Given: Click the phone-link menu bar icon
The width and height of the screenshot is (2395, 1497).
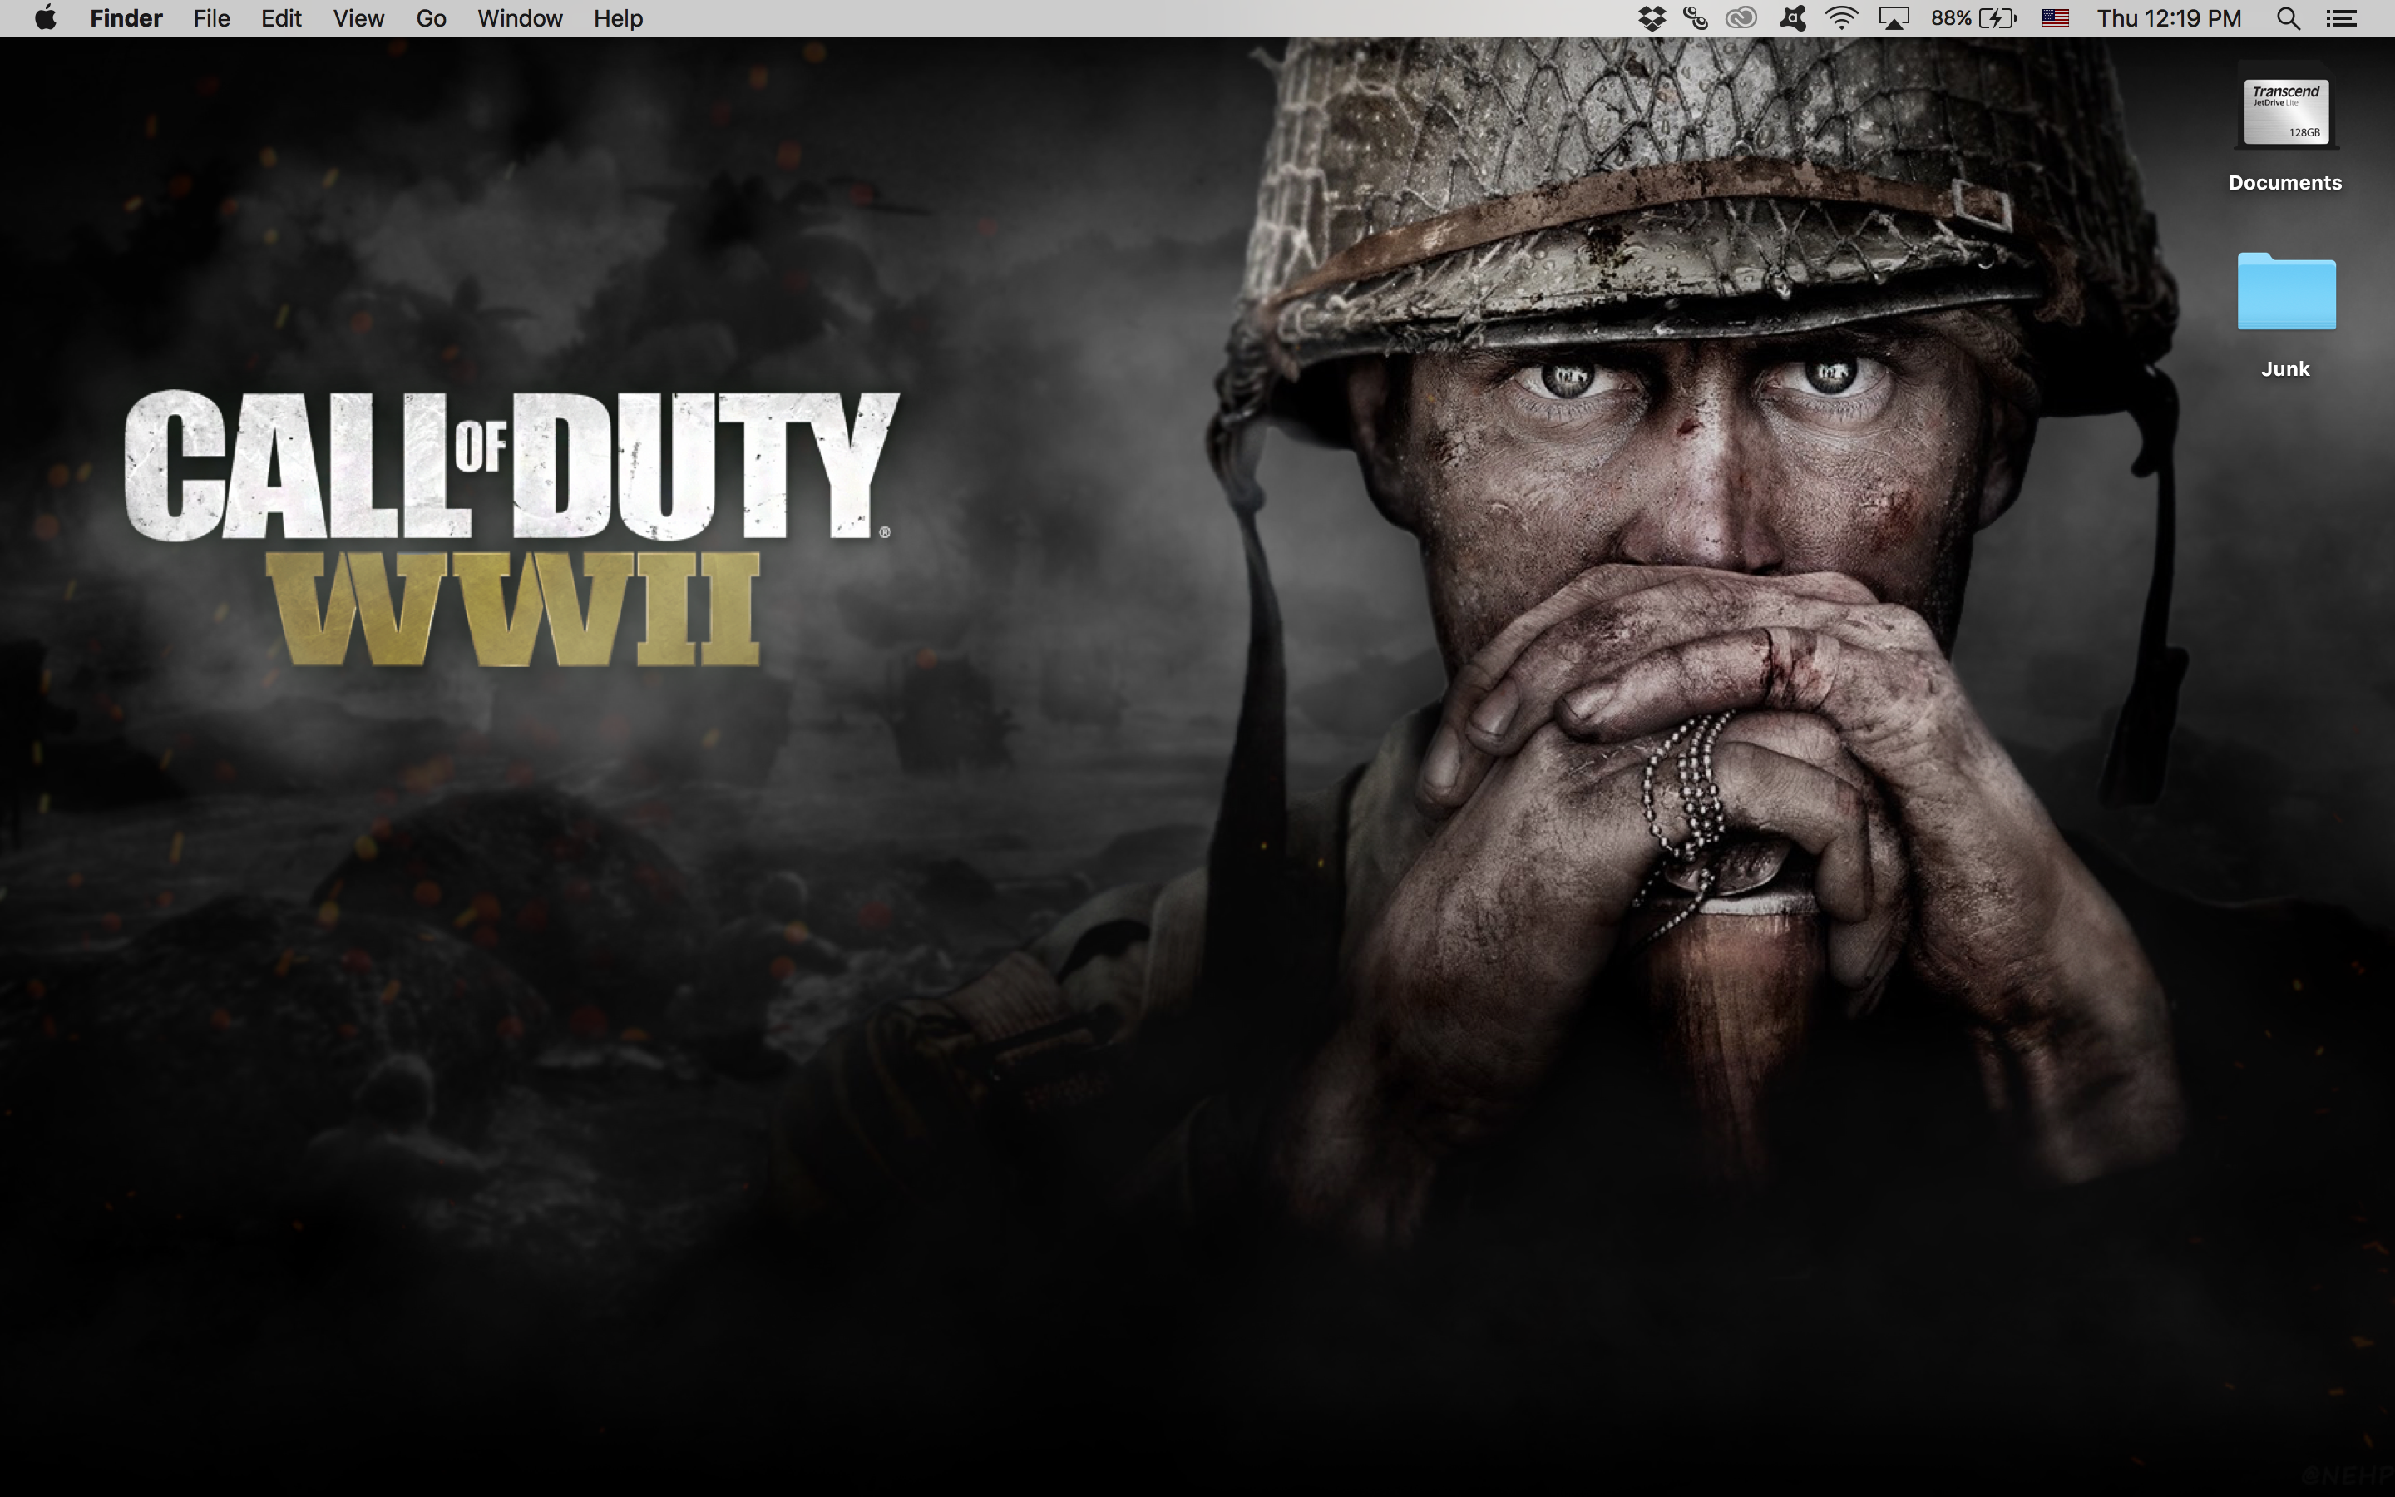Looking at the screenshot, I should (x=1694, y=17).
